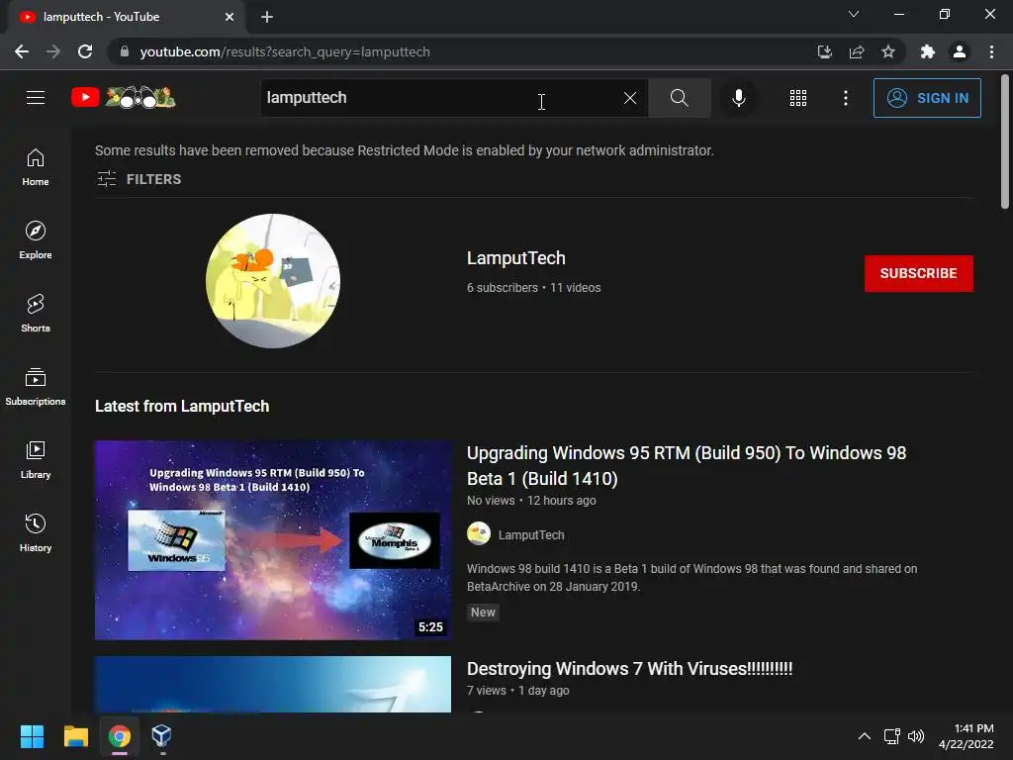The image size is (1013, 760).
Task: Open YouTube settings three-dot menu
Action: (x=845, y=98)
